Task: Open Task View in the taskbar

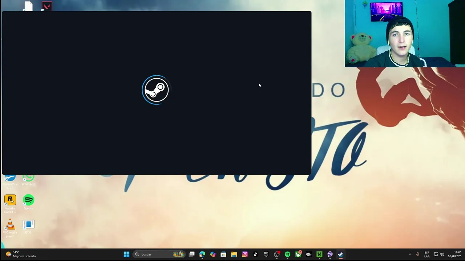Action: pos(191,254)
